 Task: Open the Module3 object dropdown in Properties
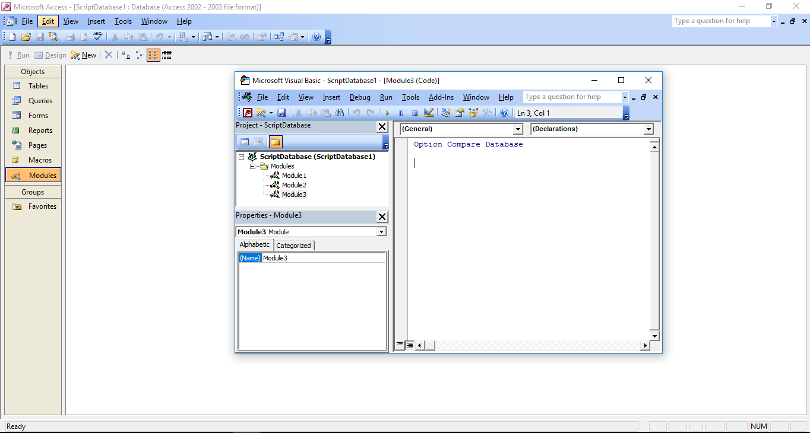click(381, 232)
